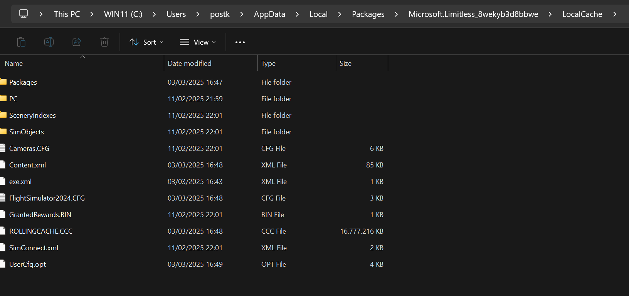Viewport: 629px width, 296px height.
Task: Sort by Name column header
Action: 82,63
